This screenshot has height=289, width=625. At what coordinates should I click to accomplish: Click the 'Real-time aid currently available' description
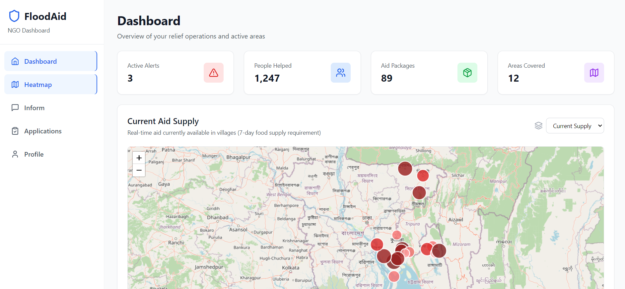point(224,133)
